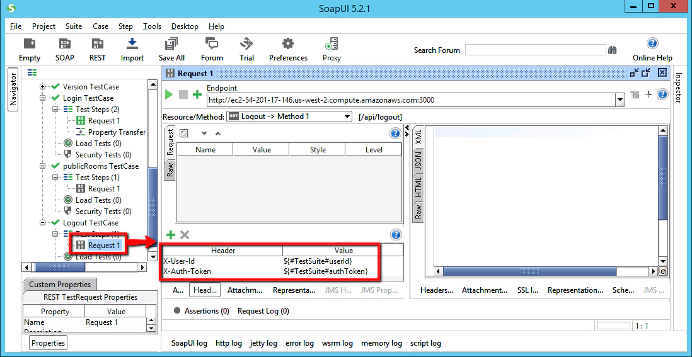Open the http log
The width and height of the screenshot is (692, 357).
229,343
